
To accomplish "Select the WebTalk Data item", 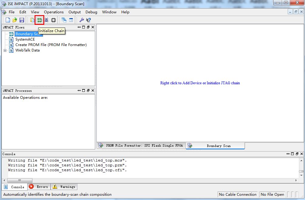I will coord(27,50).
